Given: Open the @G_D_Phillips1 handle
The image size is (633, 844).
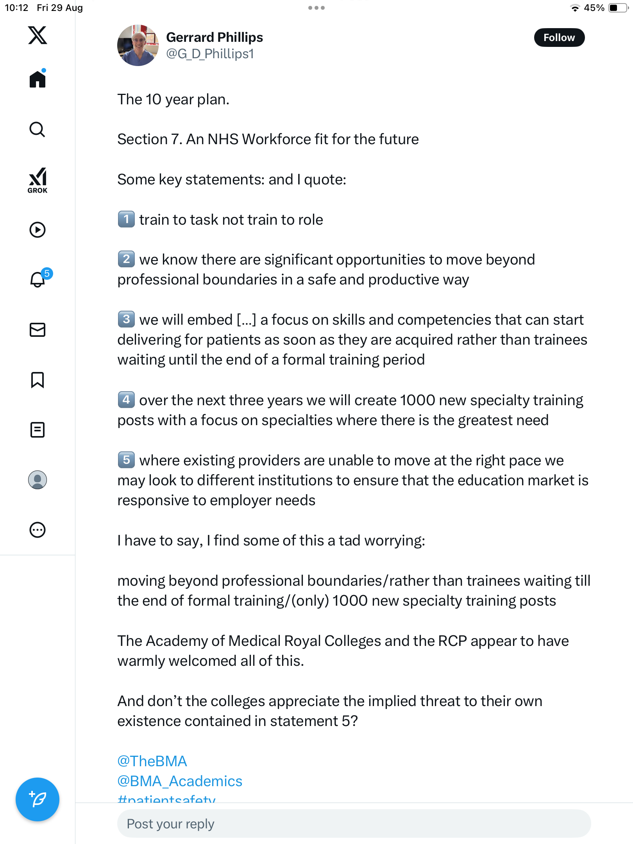Looking at the screenshot, I should coord(210,54).
